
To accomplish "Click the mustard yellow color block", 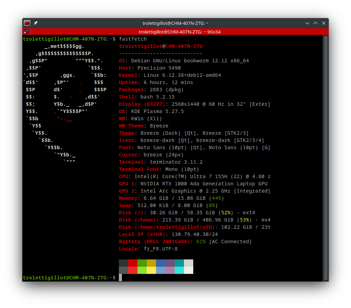I will coord(151,263).
